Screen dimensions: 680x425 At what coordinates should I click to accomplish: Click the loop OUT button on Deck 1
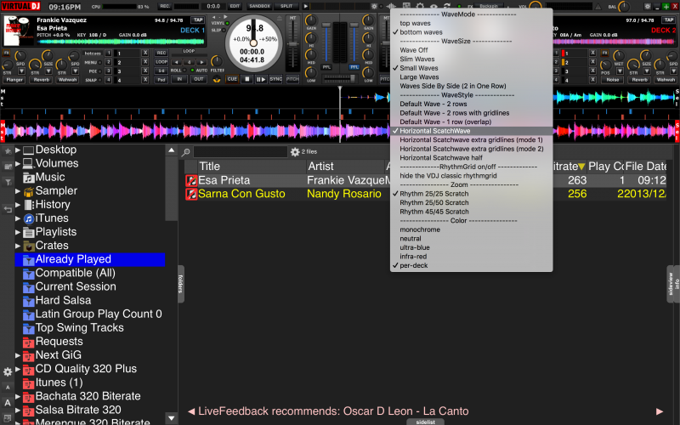click(199, 79)
